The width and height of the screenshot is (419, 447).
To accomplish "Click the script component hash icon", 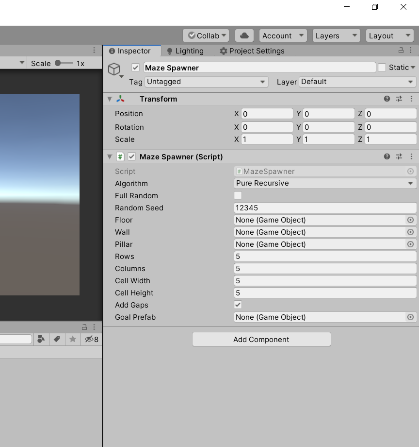I will pyautogui.click(x=120, y=156).
